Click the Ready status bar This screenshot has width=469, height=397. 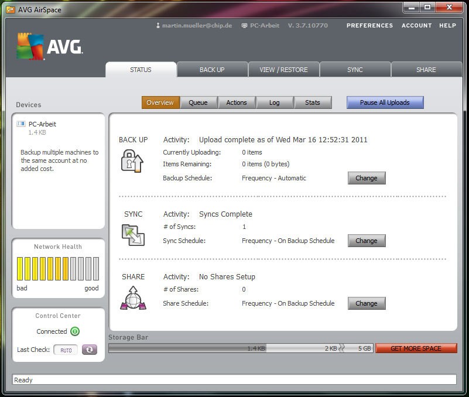pos(234,379)
